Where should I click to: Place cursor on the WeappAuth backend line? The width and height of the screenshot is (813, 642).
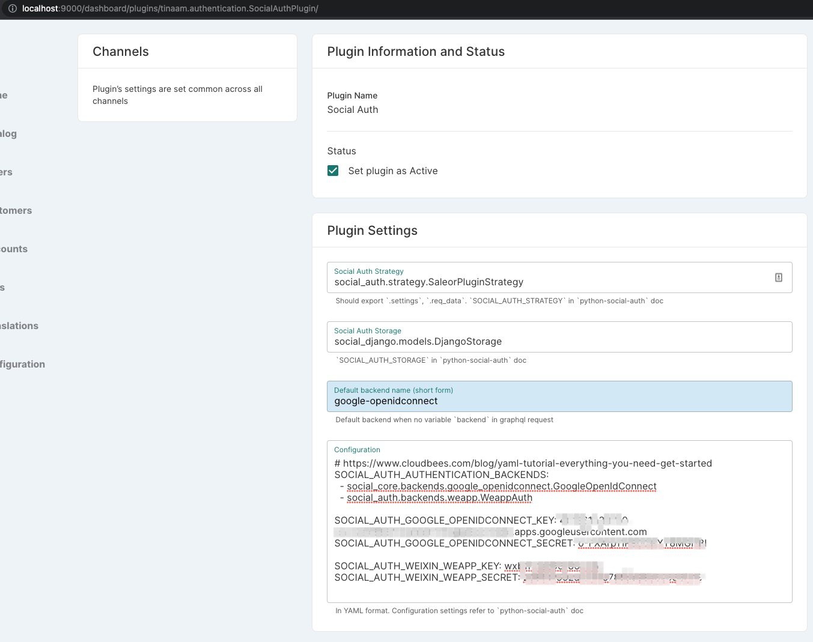click(x=439, y=497)
